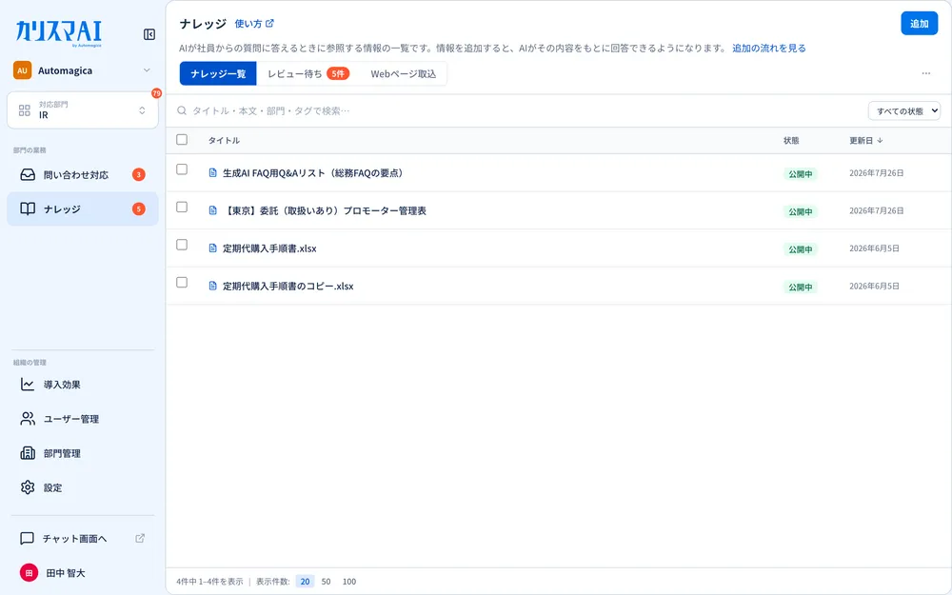Check the box for 定期代購入手順書.xlsx row
The image size is (952, 595).
[x=182, y=245]
